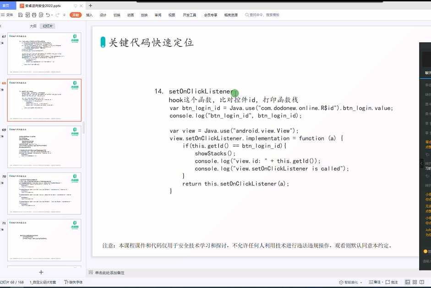Switch to the 稻壳资源 ribbon tab
The image size is (431, 288).
pyautogui.click(x=231, y=15)
